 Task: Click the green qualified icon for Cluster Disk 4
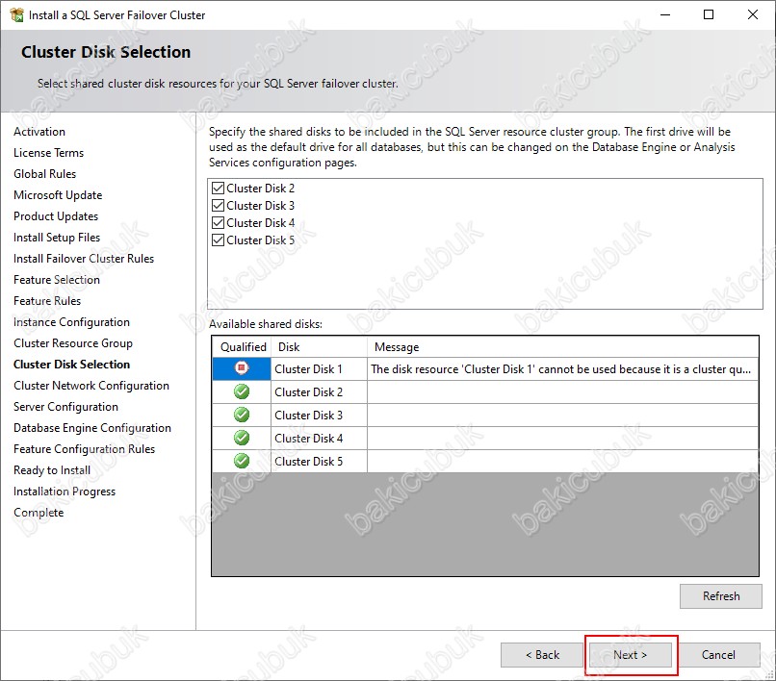click(242, 438)
